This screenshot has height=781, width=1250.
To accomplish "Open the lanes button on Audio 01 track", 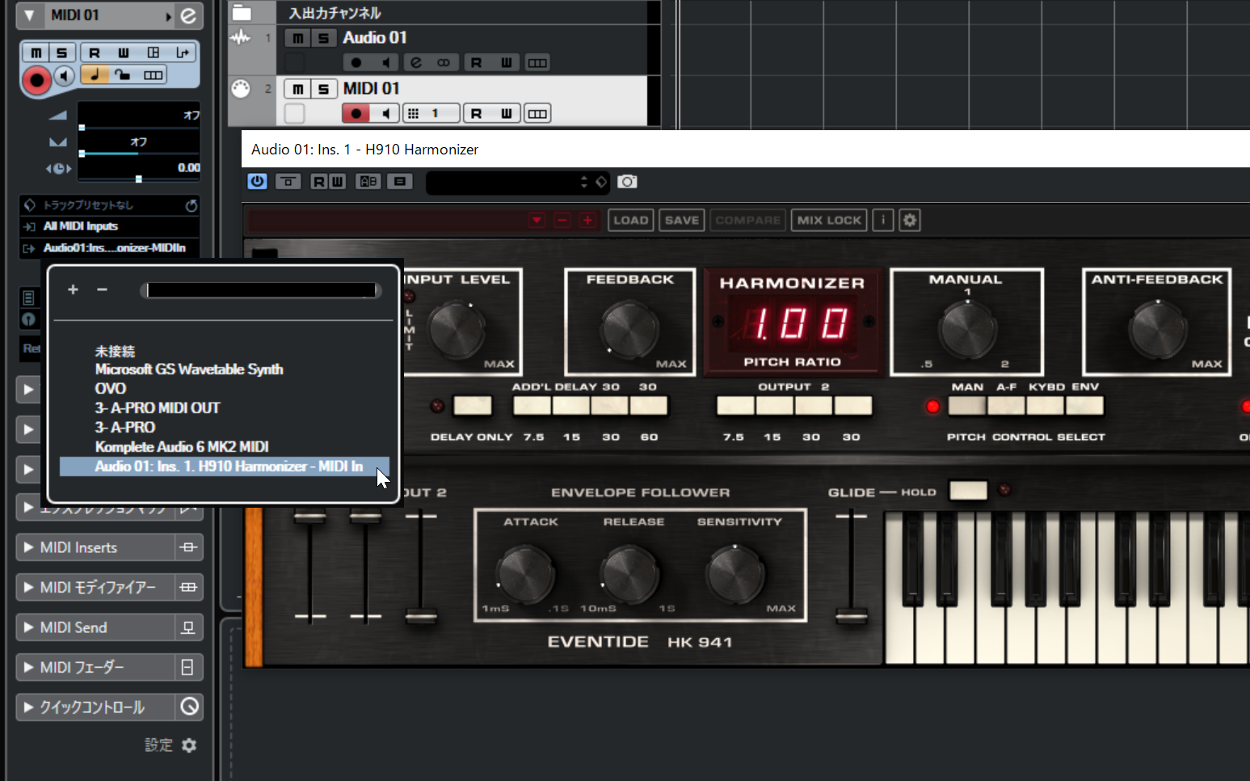I will coord(537,63).
